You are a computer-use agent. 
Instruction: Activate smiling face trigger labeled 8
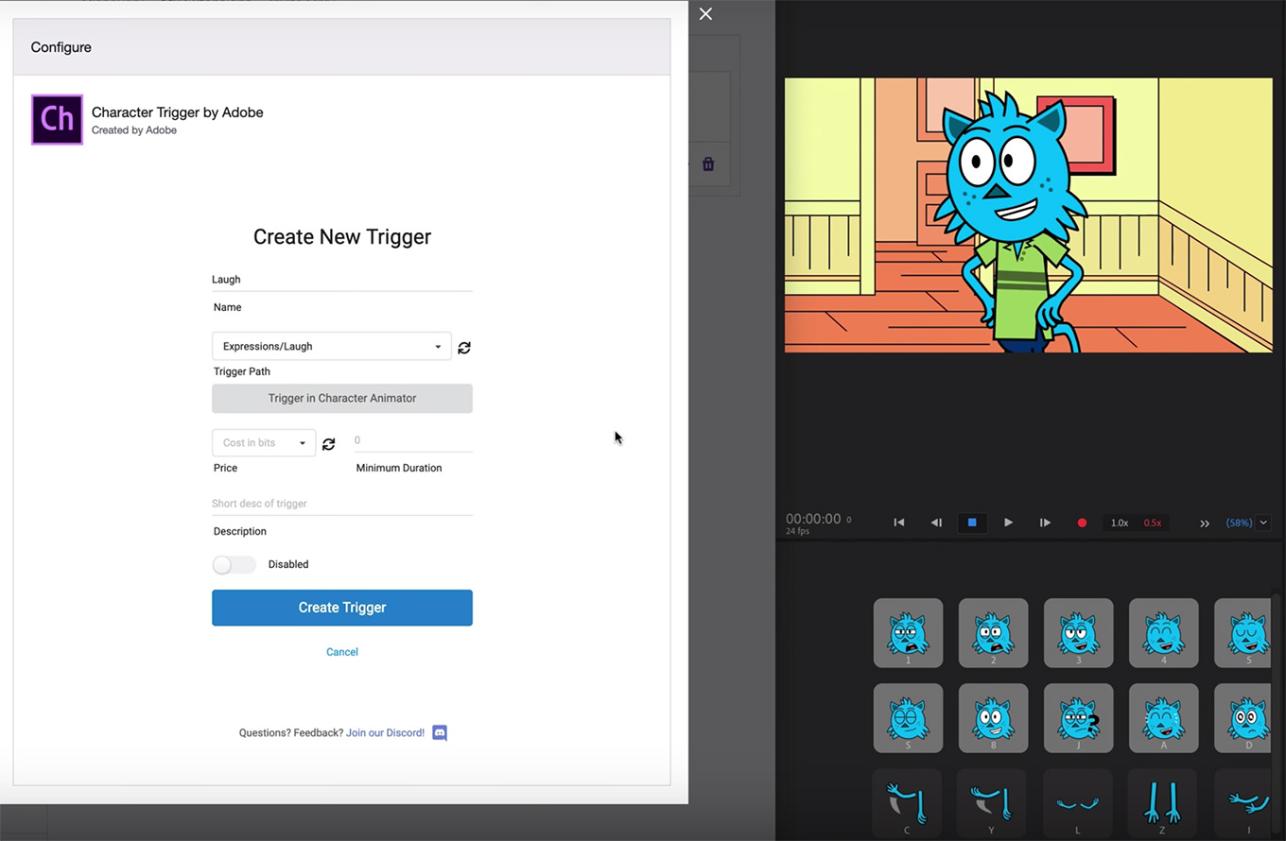pos(993,718)
